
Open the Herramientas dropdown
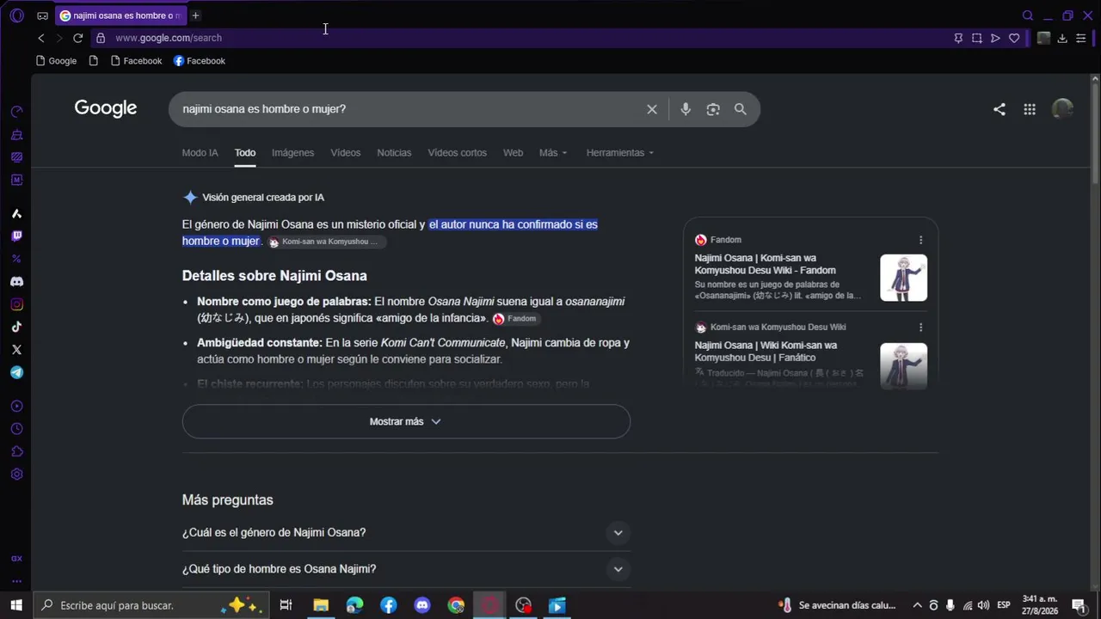coord(620,153)
